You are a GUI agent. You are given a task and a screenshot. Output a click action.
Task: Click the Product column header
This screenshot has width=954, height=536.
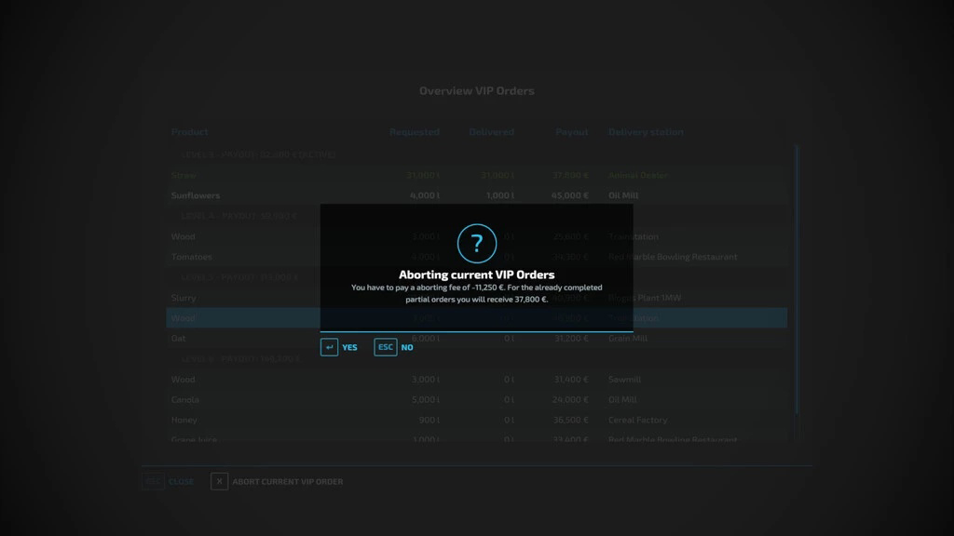(189, 132)
